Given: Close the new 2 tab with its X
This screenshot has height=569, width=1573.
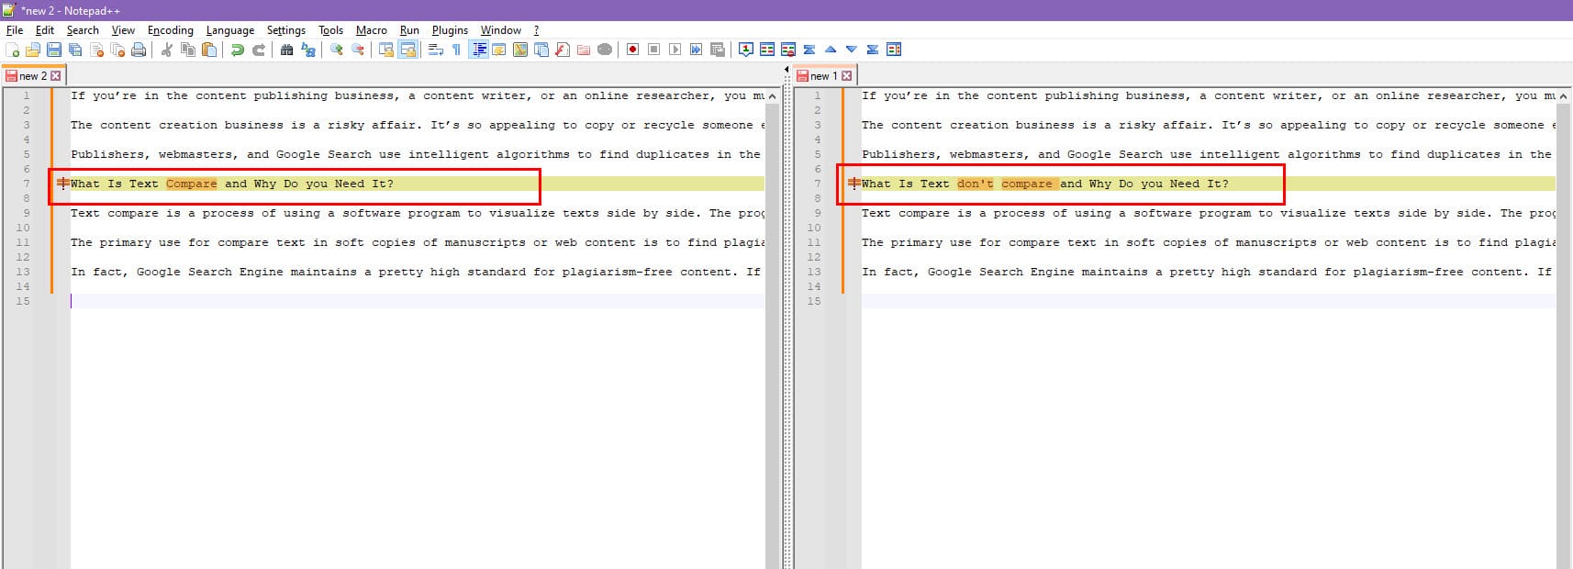Looking at the screenshot, I should point(56,75).
